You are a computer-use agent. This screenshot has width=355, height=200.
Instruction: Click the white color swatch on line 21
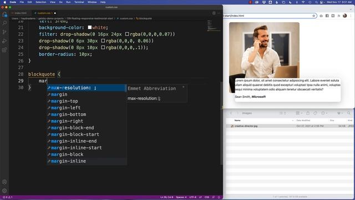(x=90, y=27)
